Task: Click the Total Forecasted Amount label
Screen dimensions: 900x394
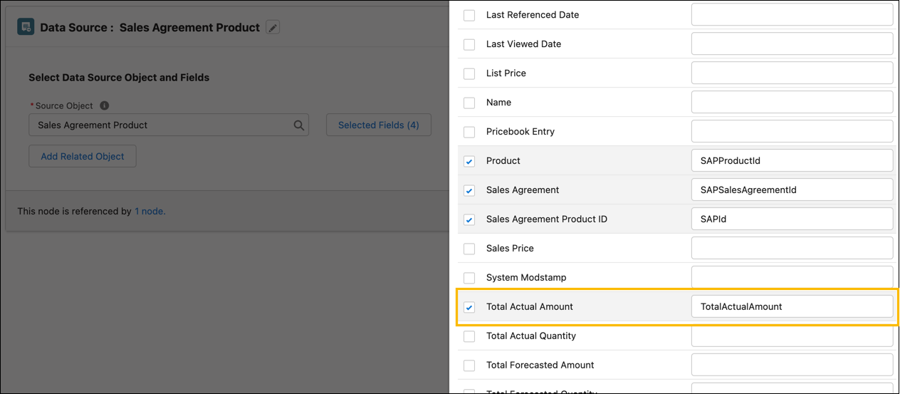Action: click(x=540, y=366)
